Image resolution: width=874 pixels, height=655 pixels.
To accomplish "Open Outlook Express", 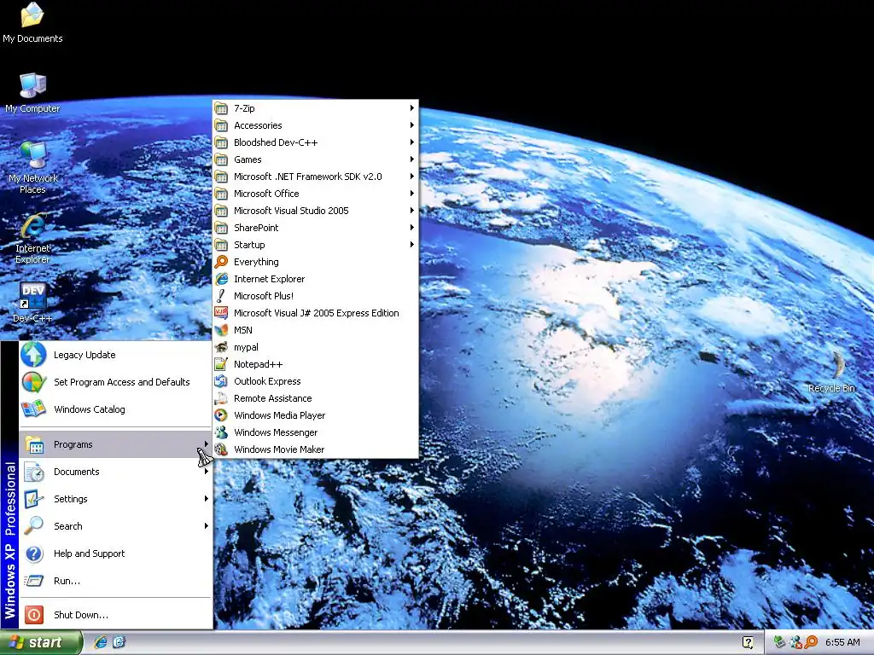I will (x=316, y=381).
